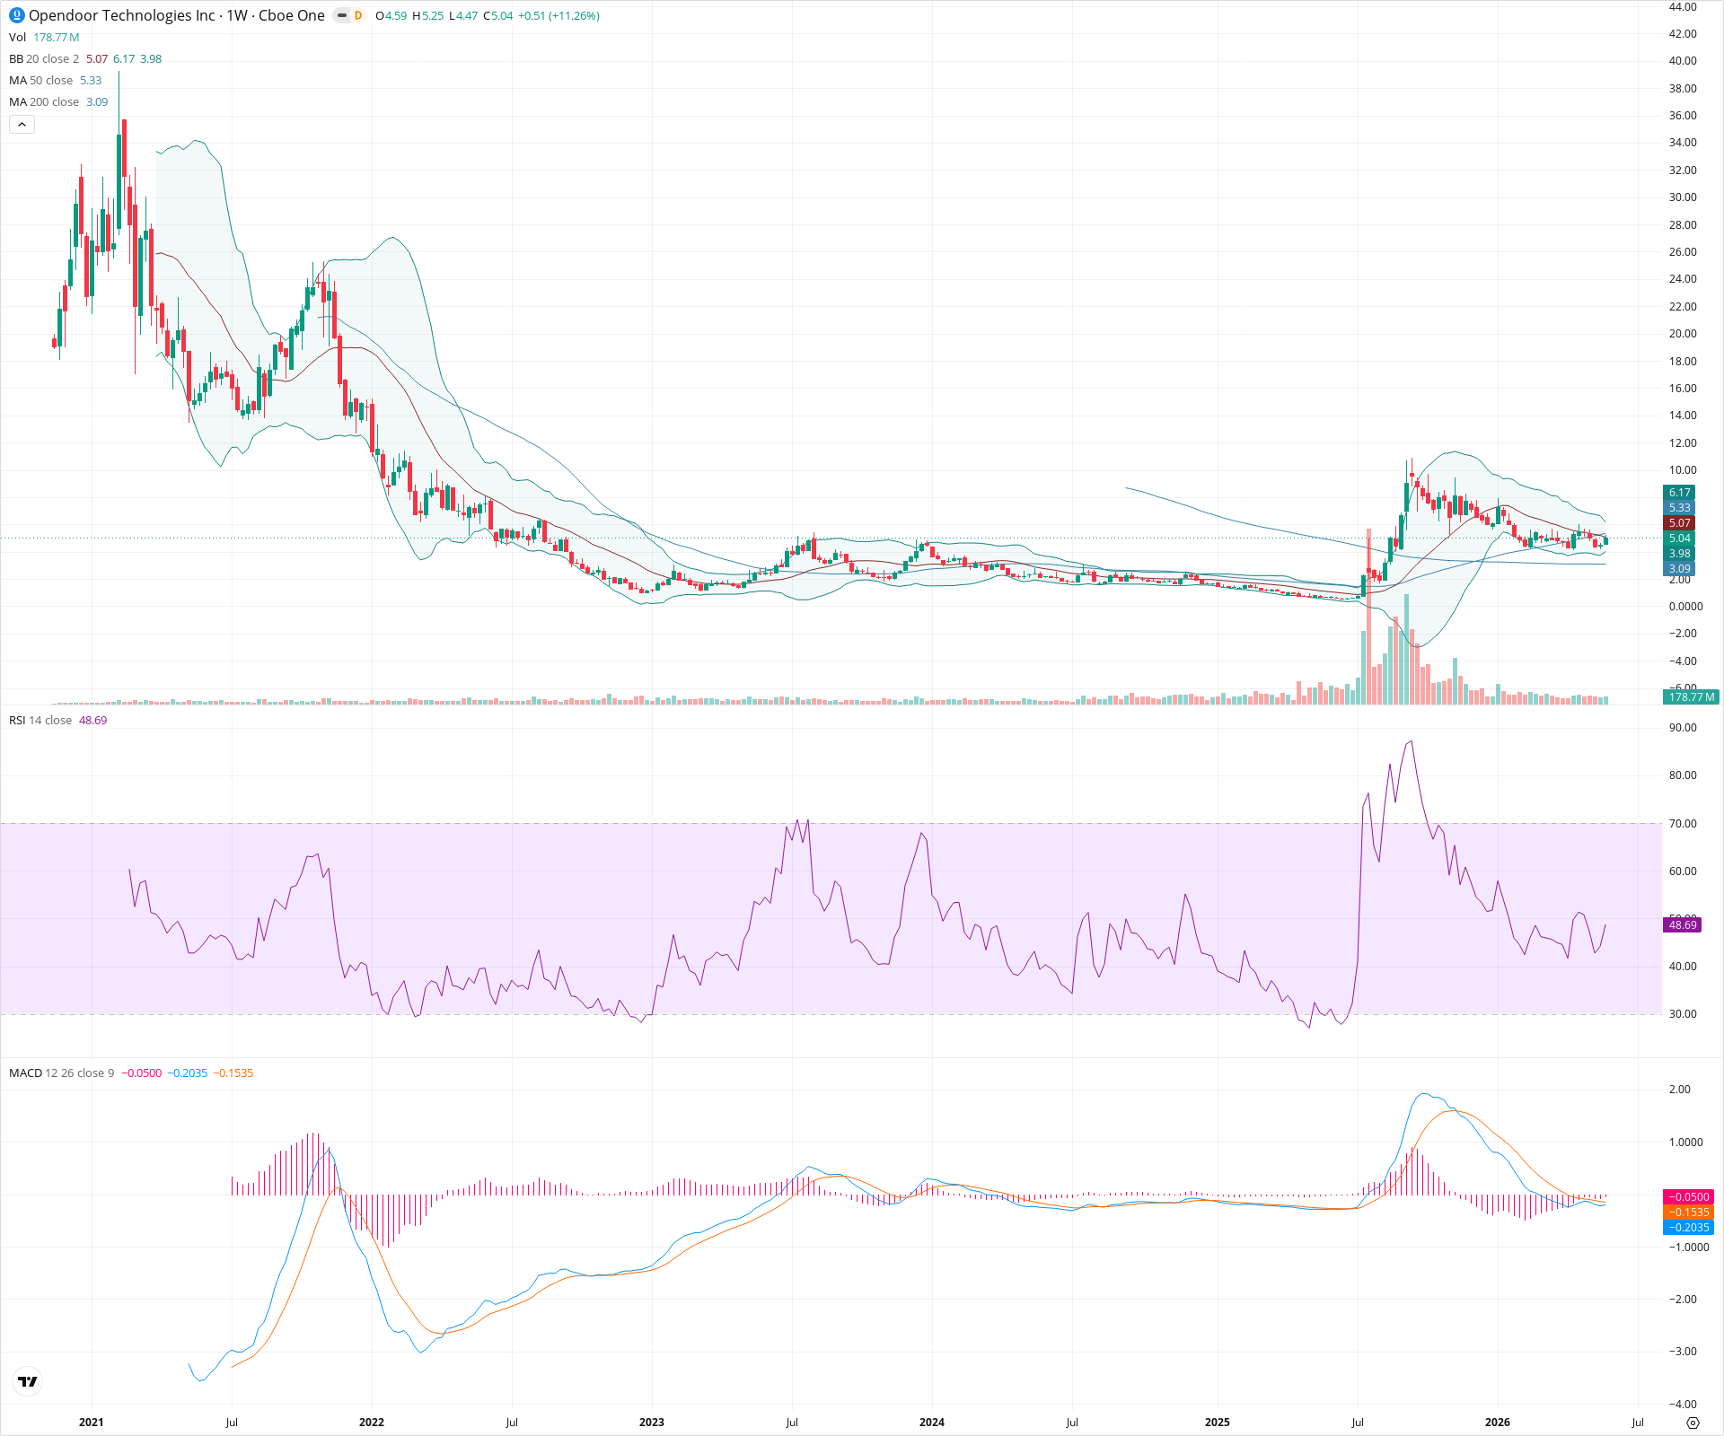Click the 2026 label on time axis

[1497, 1422]
